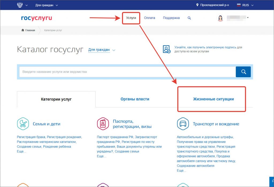Click the госуслуги logo
This screenshot has height=187, width=274.
pos(36,18)
